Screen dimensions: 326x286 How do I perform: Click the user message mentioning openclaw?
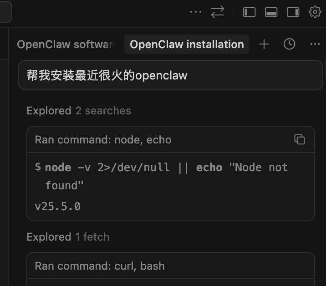(x=107, y=75)
